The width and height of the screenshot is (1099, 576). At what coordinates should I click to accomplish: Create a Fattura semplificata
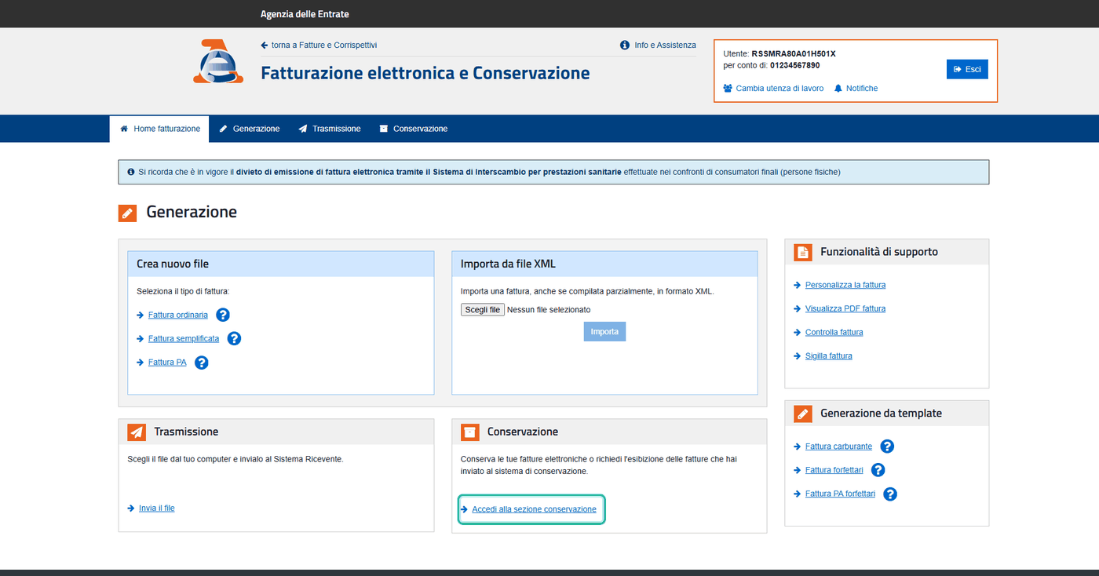[x=184, y=338]
